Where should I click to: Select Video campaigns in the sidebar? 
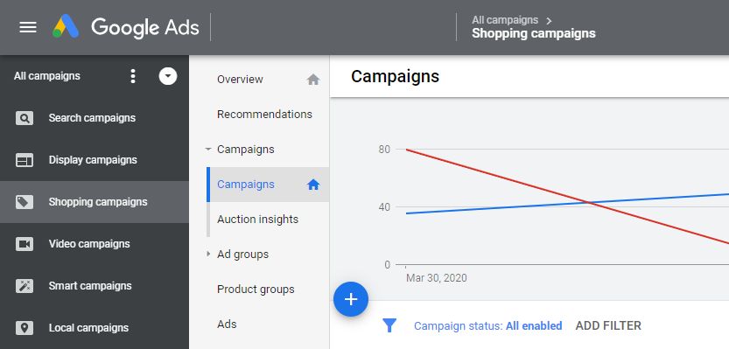click(x=95, y=243)
